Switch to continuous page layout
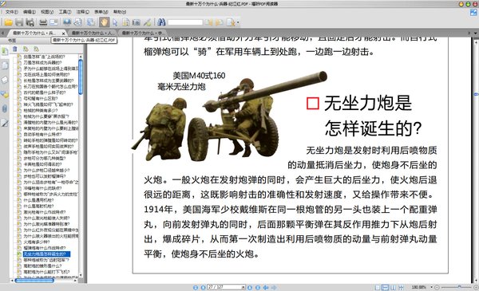The height and width of the screenshot is (291, 479). click(386, 287)
